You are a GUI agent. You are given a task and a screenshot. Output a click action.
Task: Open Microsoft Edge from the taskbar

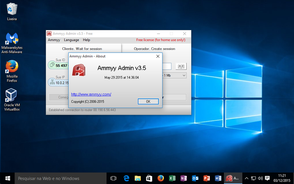(x=126, y=178)
